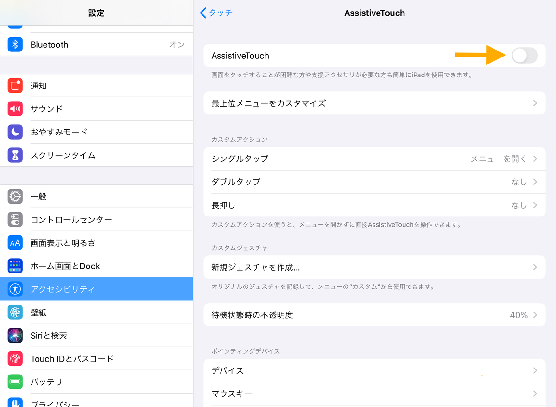556x407 pixels.
Task: Open 最上位メニューをカスタマイズ label
Action: (269, 103)
